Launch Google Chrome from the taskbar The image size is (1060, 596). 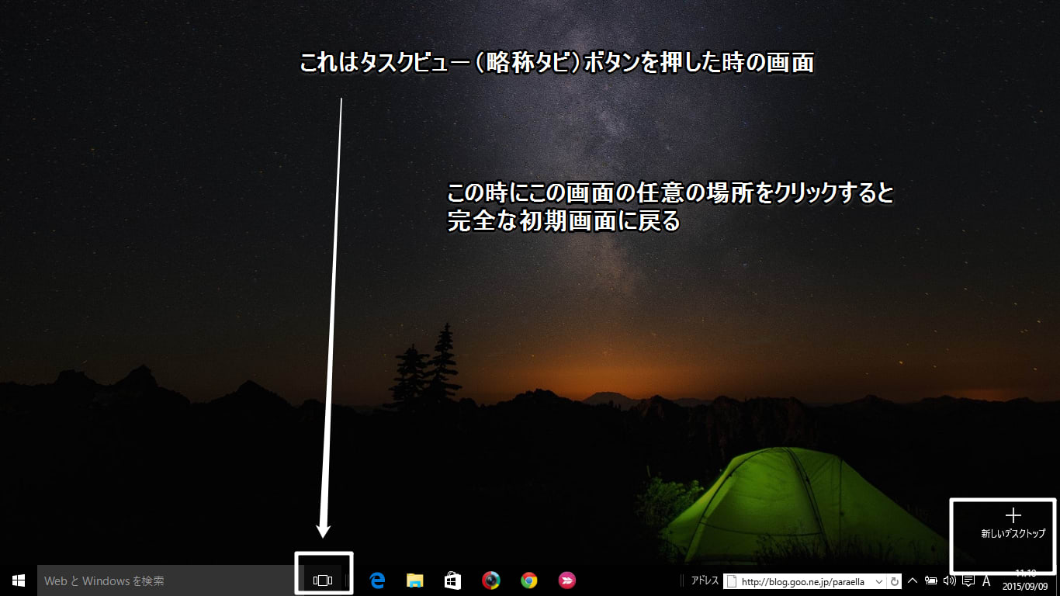tap(529, 580)
